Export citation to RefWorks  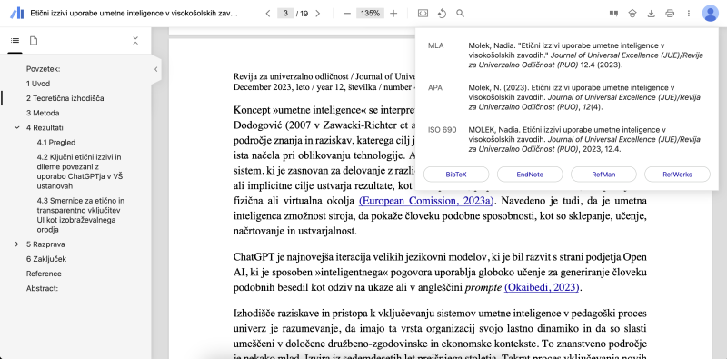[677, 175]
